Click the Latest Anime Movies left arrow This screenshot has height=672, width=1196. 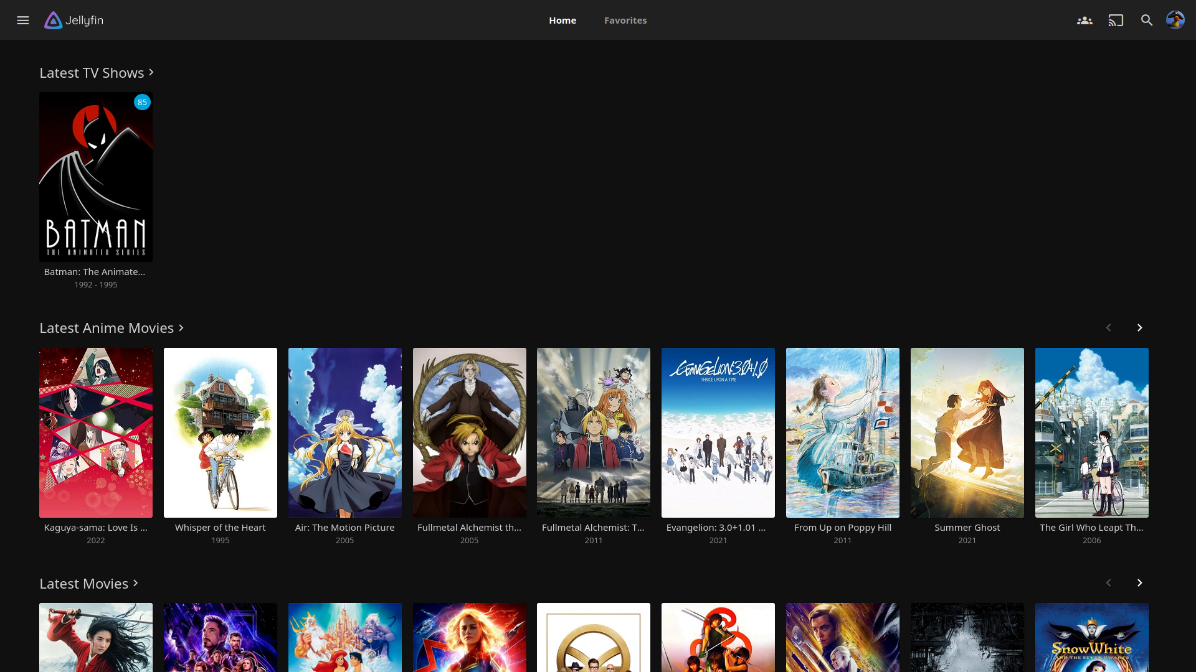click(x=1108, y=328)
